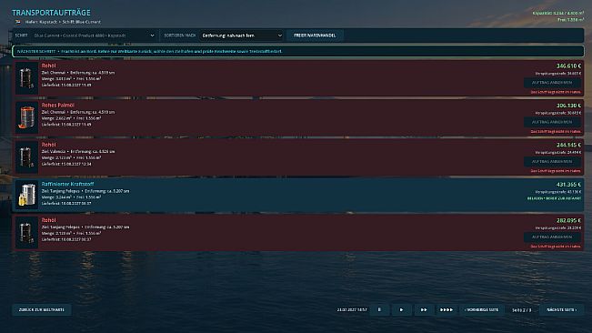The height and width of the screenshot is (333, 592).
Task: Click the chevron of the ship dropdown
Action: point(152,35)
